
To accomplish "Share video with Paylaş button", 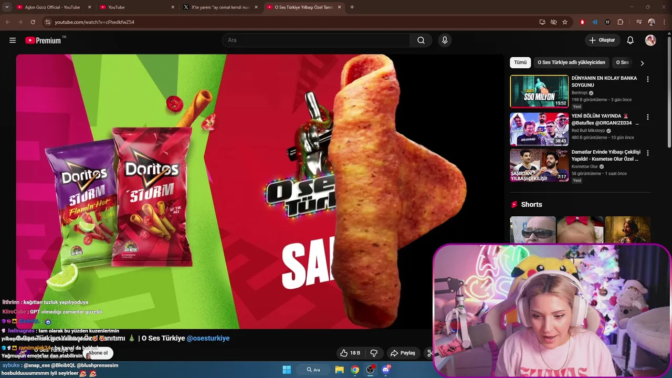I will point(403,353).
